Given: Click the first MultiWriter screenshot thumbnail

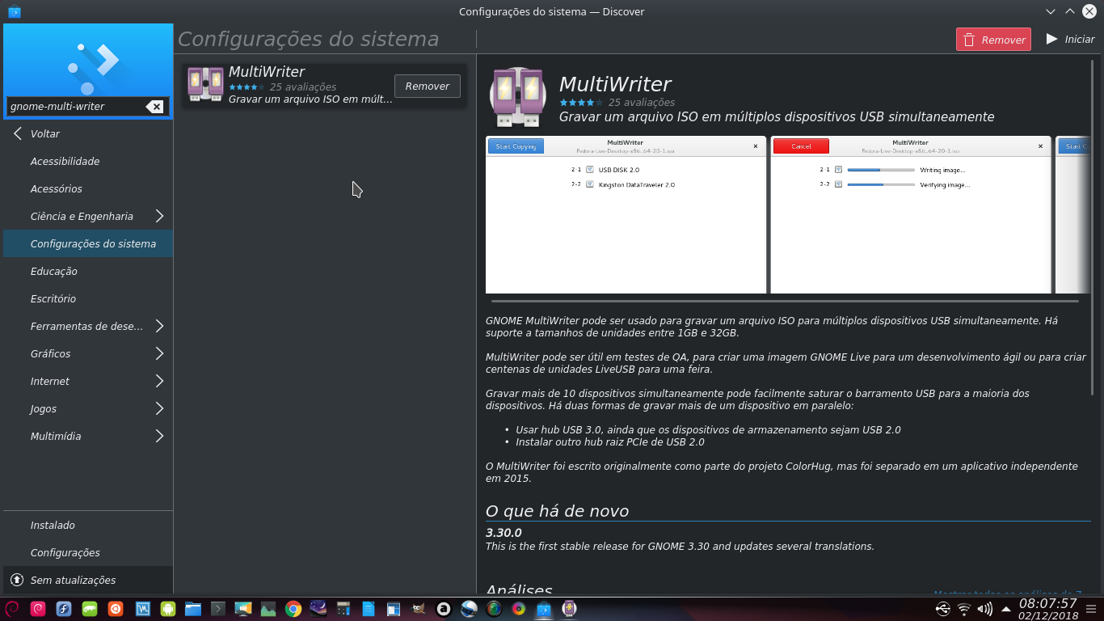Looking at the screenshot, I should pyautogui.click(x=626, y=217).
